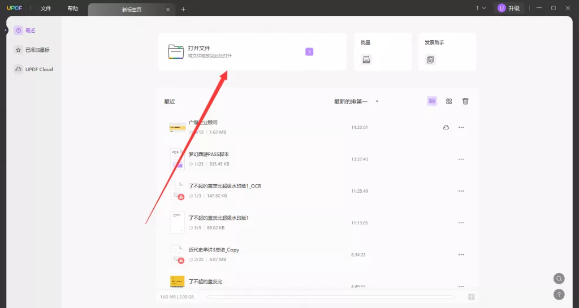
Task: Open the 文件 menu
Action: [46, 8]
